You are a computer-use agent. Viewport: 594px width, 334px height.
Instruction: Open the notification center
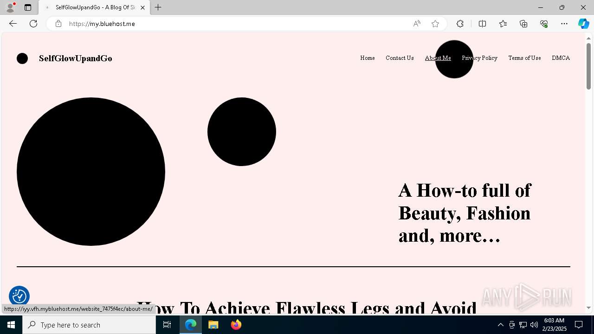pyautogui.click(x=579, y=325)
